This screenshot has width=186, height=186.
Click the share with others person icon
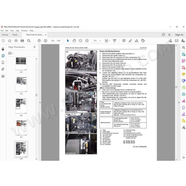(183, 41)
